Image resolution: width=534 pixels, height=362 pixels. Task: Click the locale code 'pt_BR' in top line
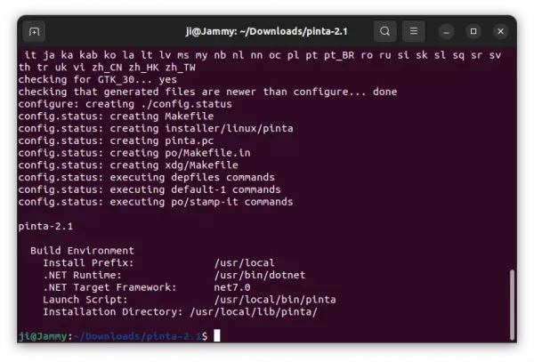coord(339,55)
